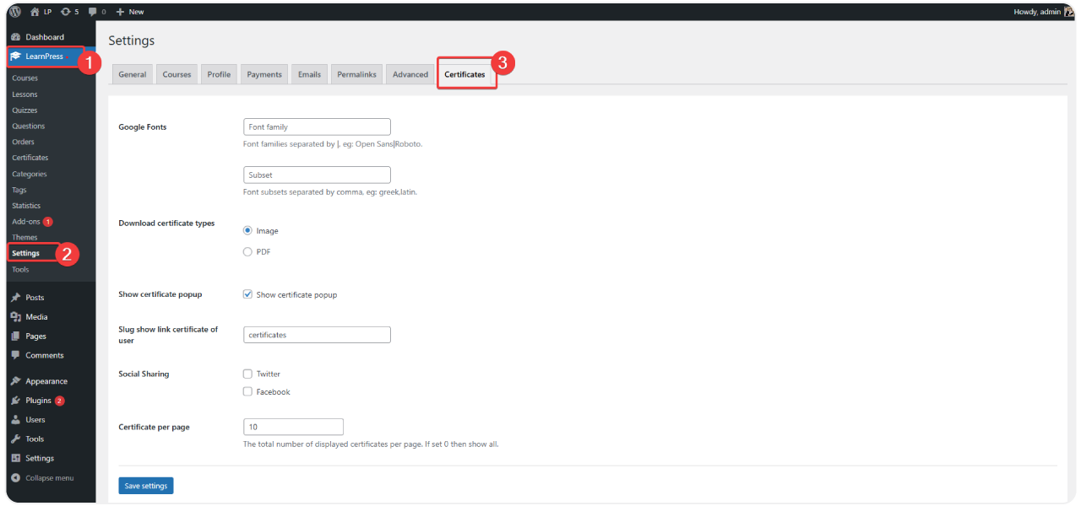This screenshot has width=1081, height=506.
Task: Open Media library from sidebar
Action: click(x=36, y=317)
